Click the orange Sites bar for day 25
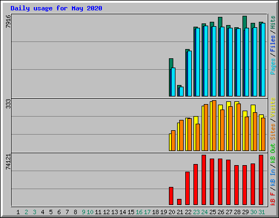The image size is (279, 218). point(214,125)
